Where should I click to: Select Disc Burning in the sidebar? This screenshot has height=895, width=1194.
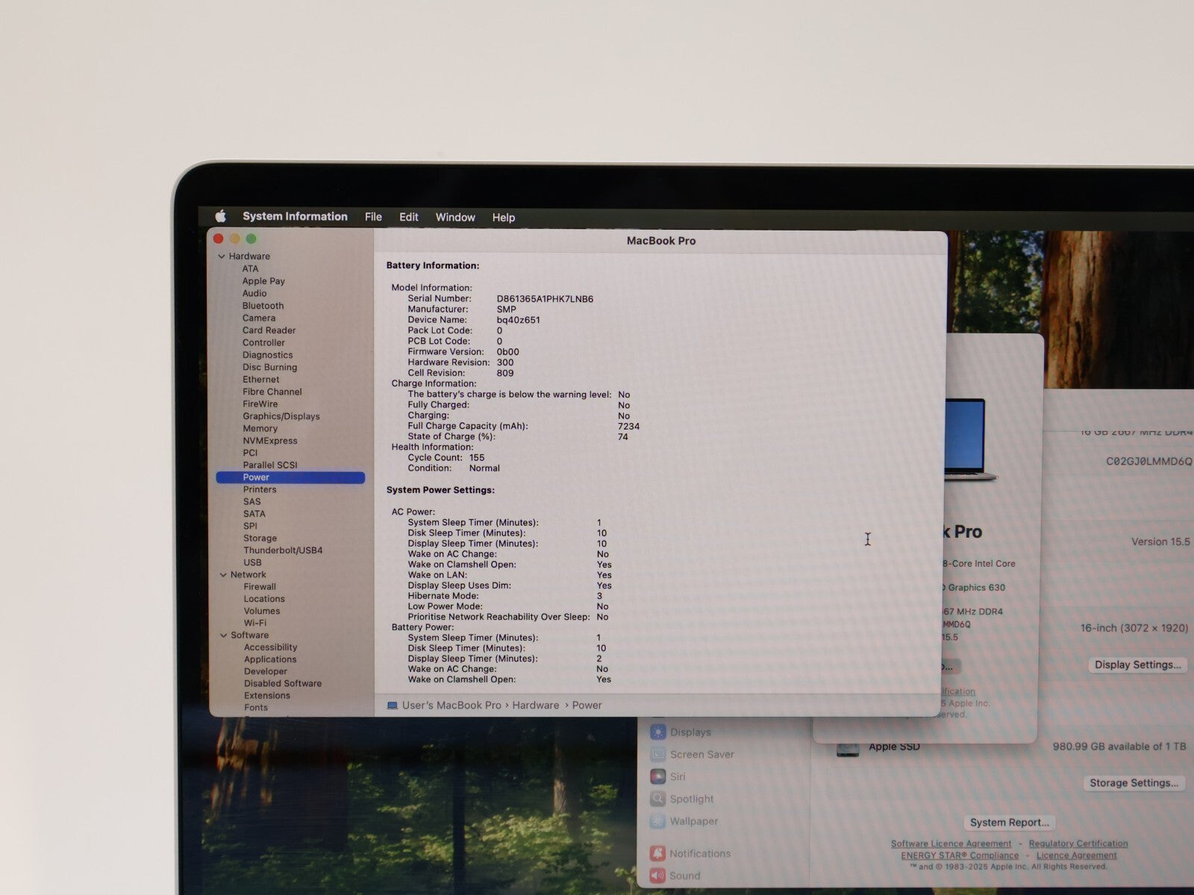(x=269, y=367)
